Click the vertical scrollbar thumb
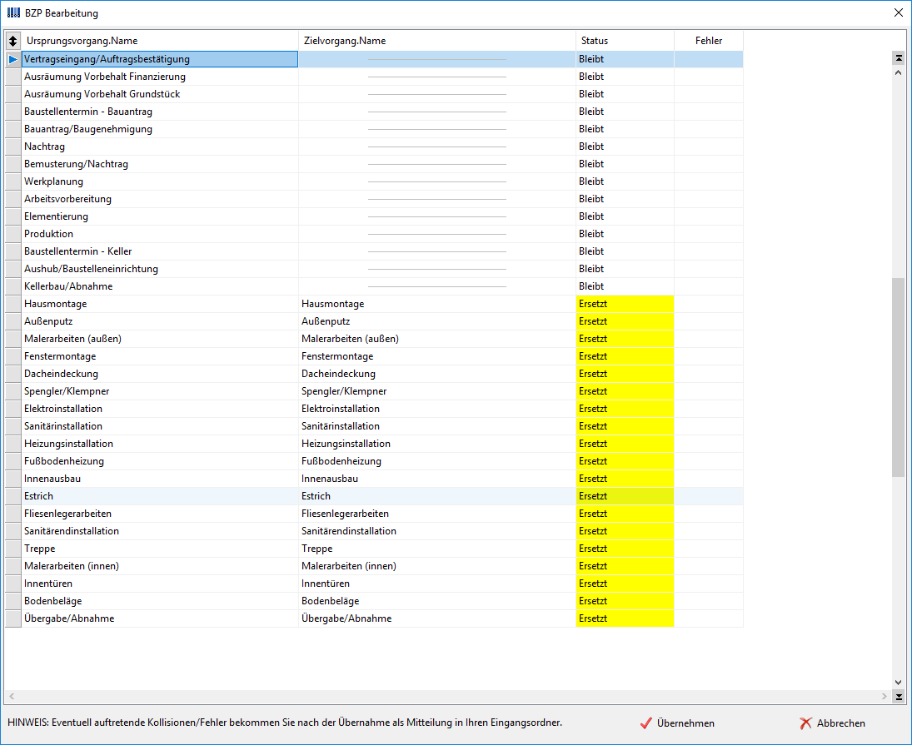 coord(899,377)
